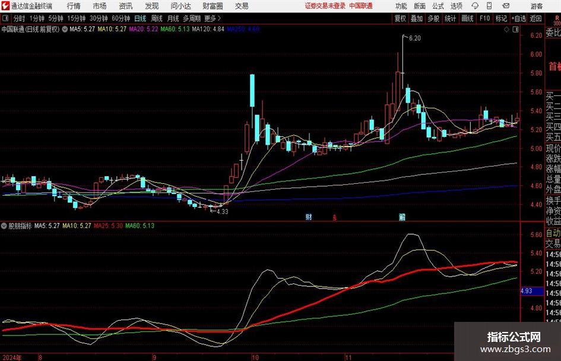The height and width of the screenshot is (361, 561).
Task: Open the 交易 menu
Action: tap(242, 6)
